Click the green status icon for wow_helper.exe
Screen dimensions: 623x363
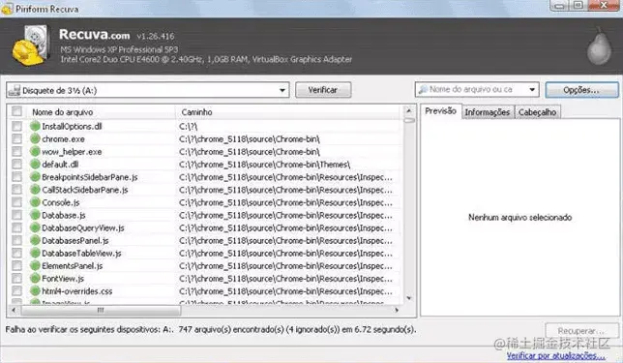pyautogui.click(x=35, y=152)
